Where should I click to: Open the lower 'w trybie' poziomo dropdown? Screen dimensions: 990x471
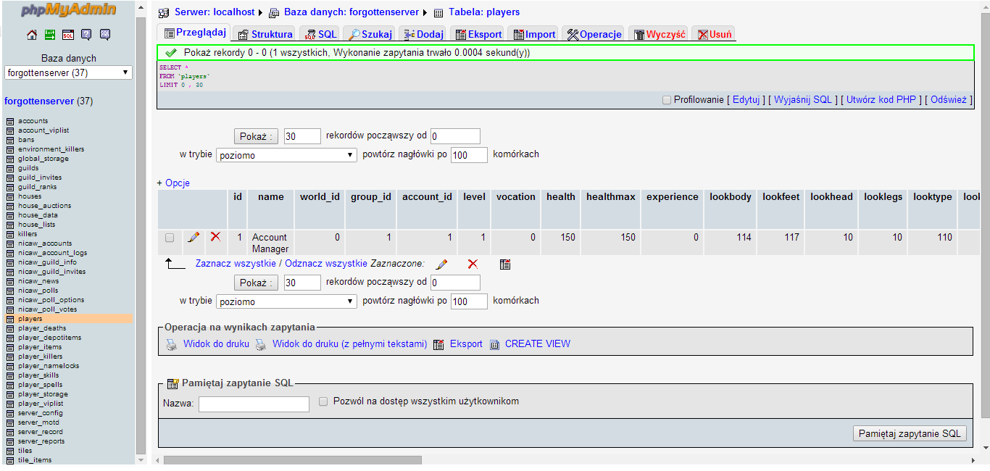point(286,301)
